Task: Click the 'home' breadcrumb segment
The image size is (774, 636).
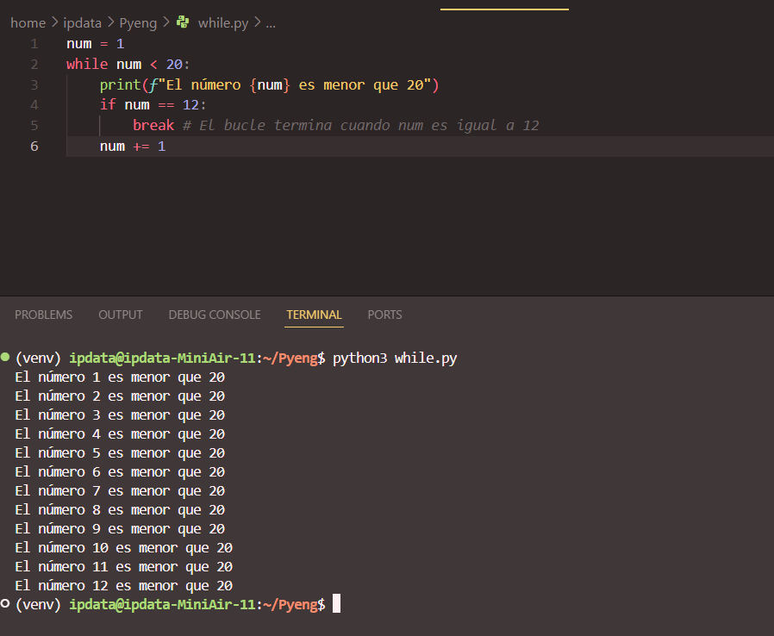Action: [28, 23]
